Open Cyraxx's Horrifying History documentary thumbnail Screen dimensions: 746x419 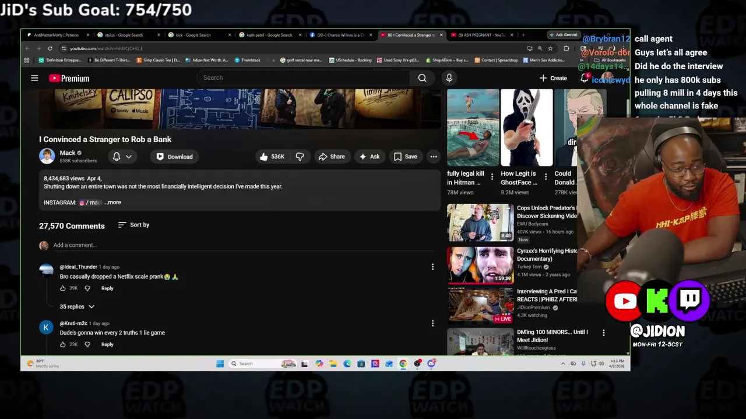(x=480, y=265)
